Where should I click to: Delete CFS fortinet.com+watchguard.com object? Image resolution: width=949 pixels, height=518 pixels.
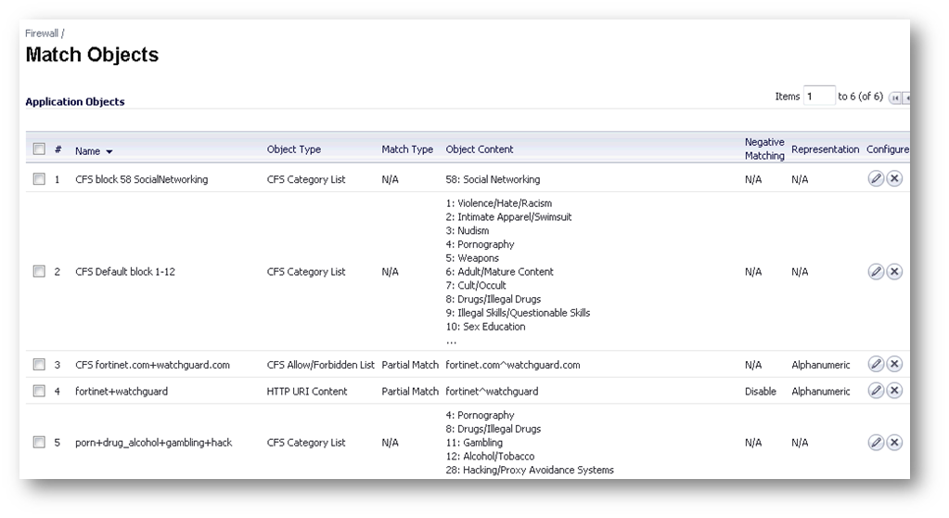pyautogui.click(x=894, y=364)
